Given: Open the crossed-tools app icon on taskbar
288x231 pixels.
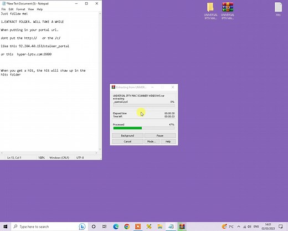Looking at the screenshot, I should 149,227.
